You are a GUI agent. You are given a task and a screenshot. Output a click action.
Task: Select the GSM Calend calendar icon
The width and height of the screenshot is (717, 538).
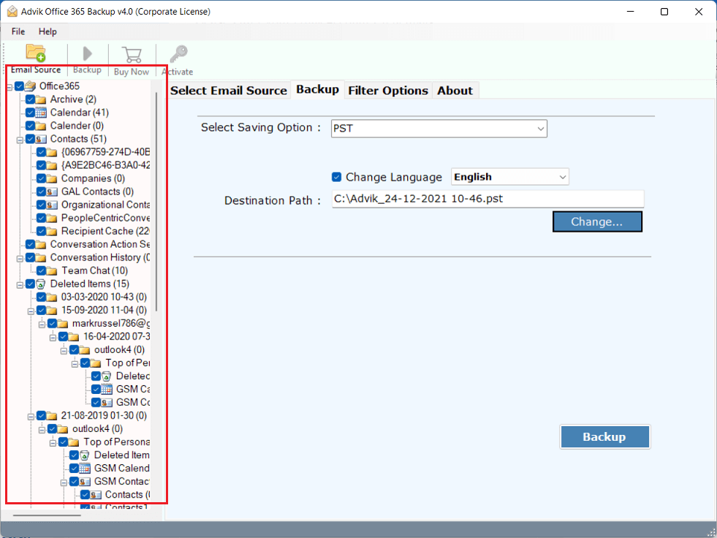[85, 468]
